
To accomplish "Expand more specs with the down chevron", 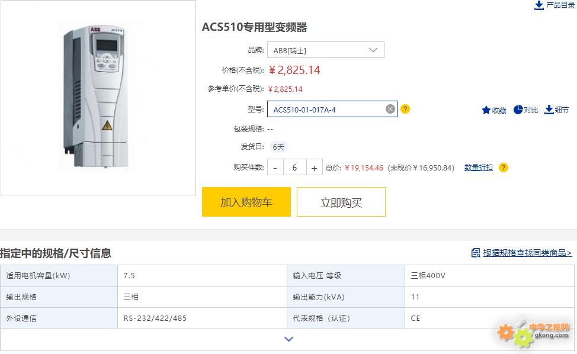I will (289, 339).
